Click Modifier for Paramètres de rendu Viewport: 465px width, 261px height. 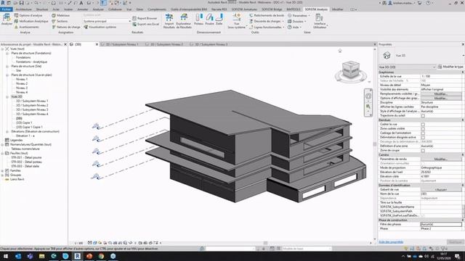[441, 159]
